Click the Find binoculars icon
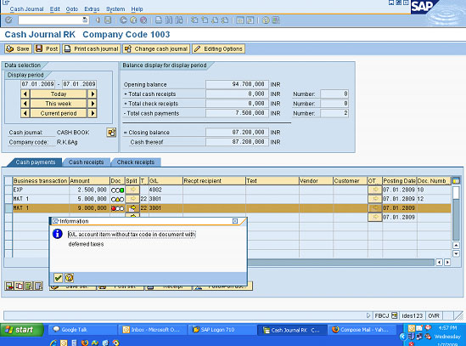The height and width of the screenshot is (346, 466). (169, 20)
